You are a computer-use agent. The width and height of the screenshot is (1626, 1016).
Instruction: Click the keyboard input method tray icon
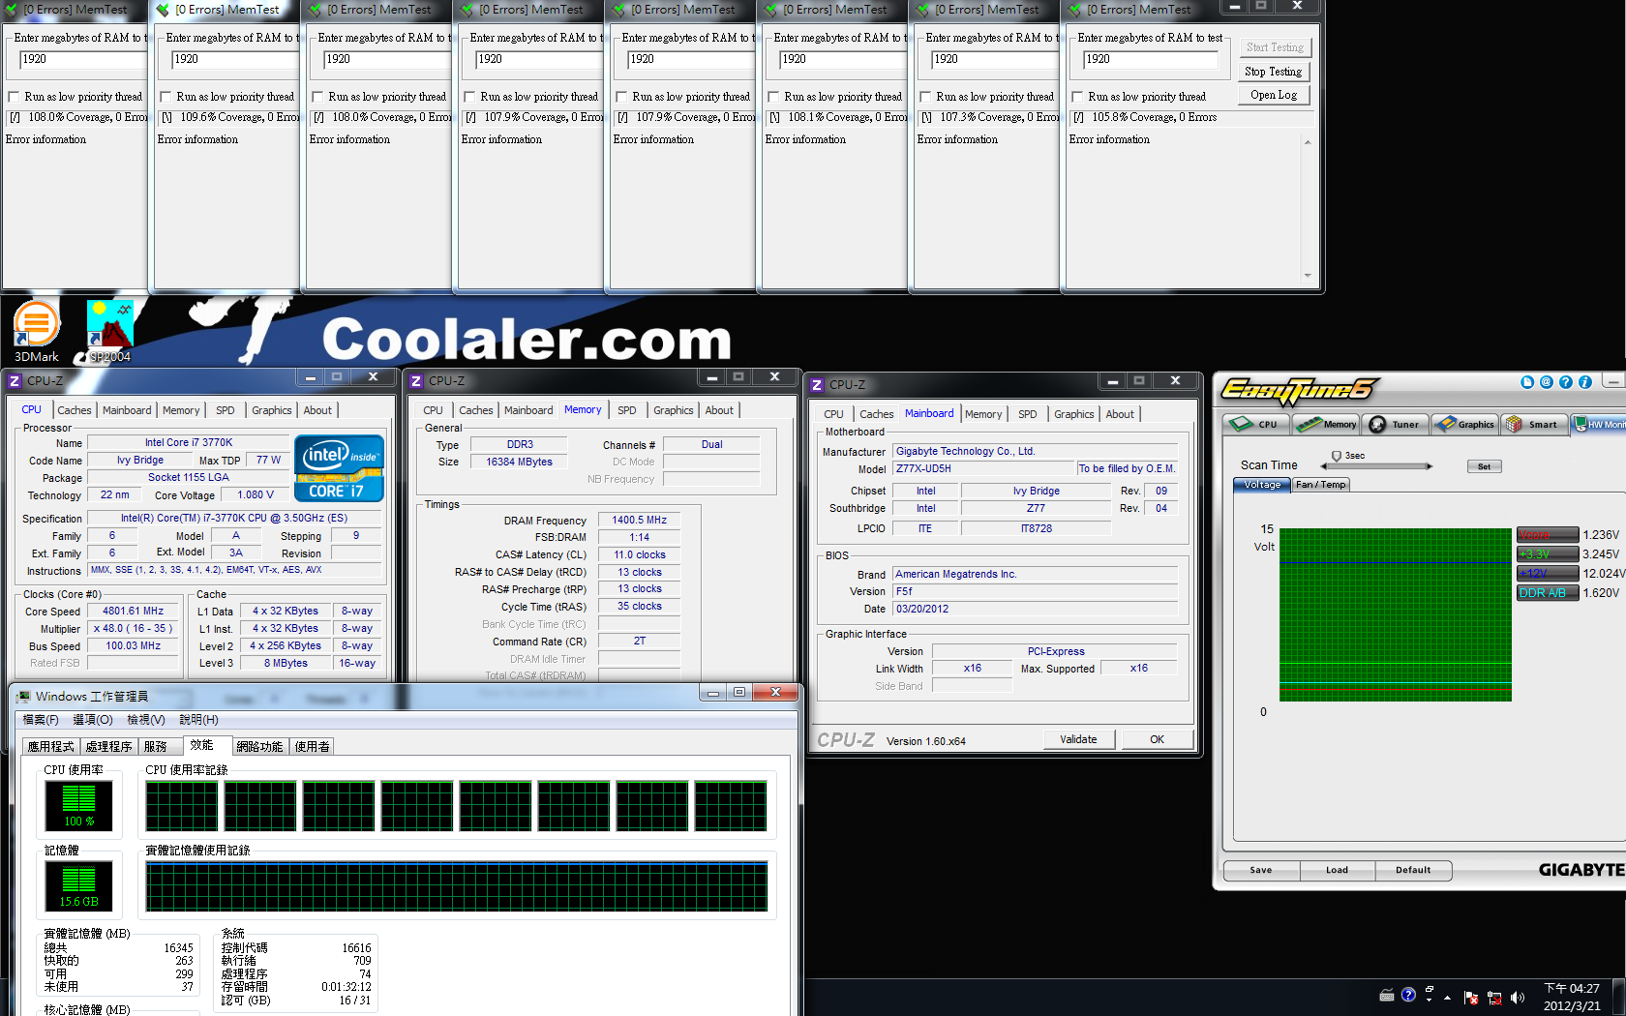(x=1387, y=995)
